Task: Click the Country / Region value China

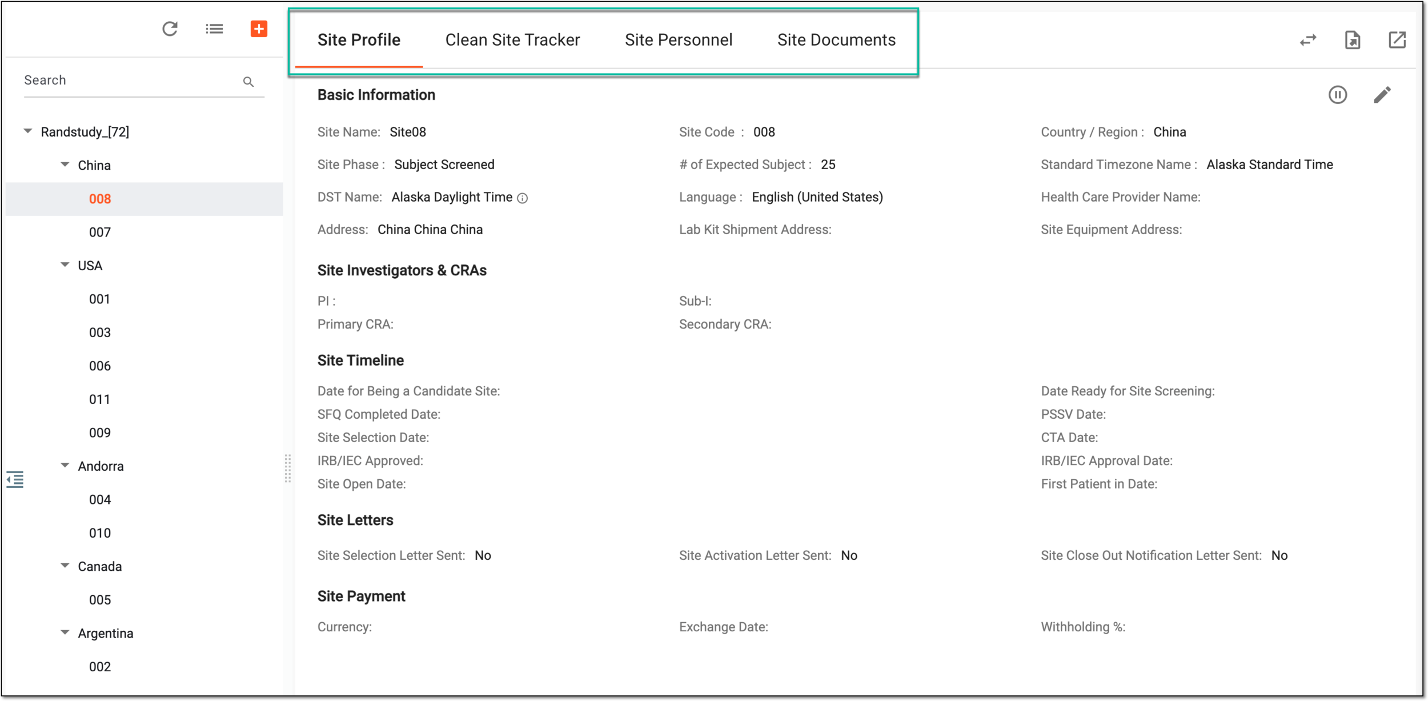Action: [x=1170, y=132]
